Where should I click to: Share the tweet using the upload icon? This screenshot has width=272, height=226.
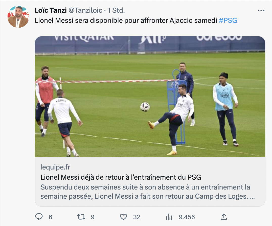pos(224,217)
